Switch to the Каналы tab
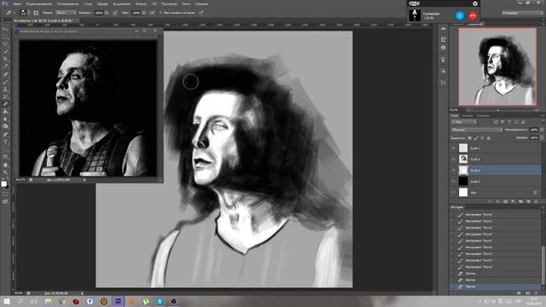The height and width of the screenshot is (307, 546). 468,116
